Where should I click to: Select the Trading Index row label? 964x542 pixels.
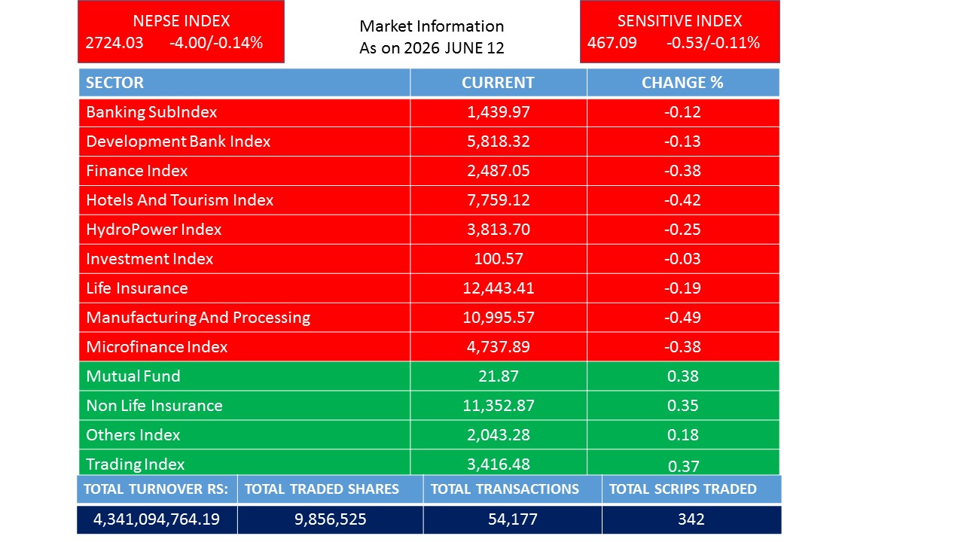coord(135,464)
